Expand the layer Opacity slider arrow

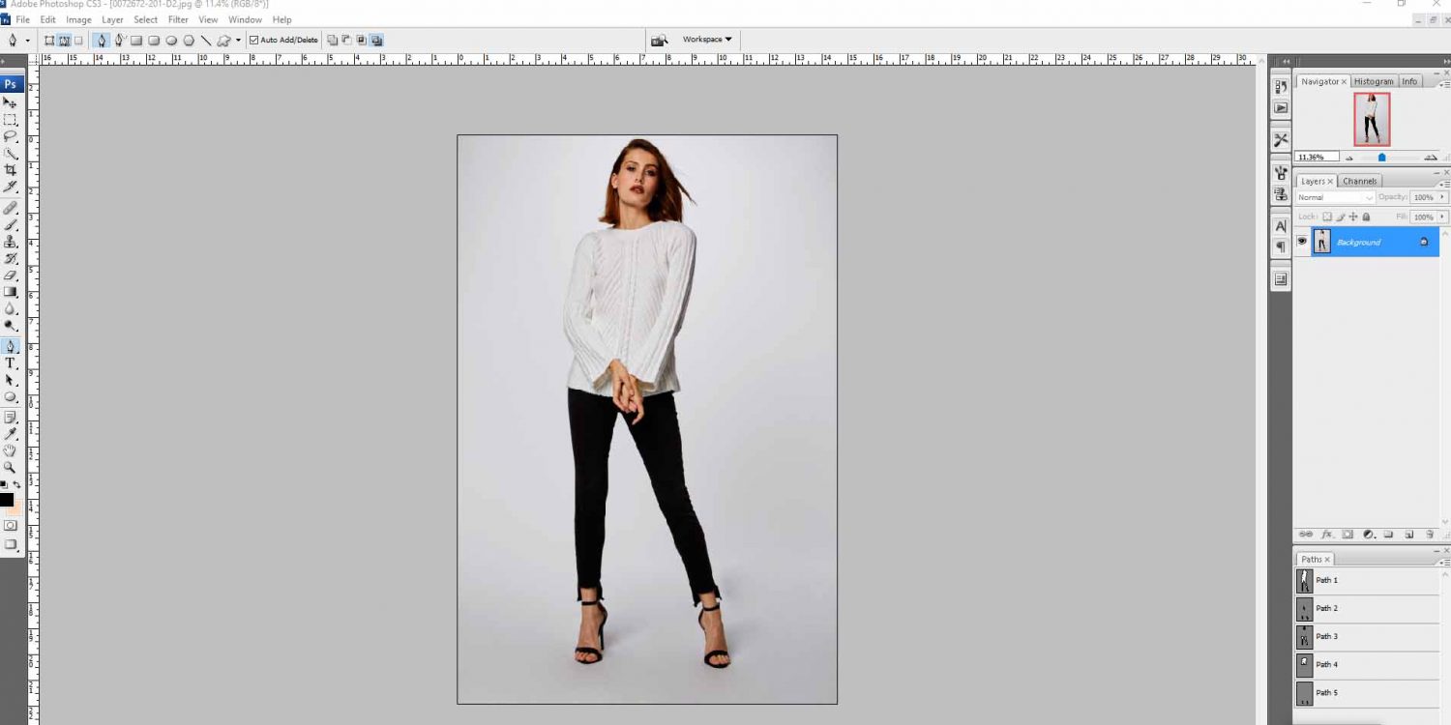(1442, 197)
